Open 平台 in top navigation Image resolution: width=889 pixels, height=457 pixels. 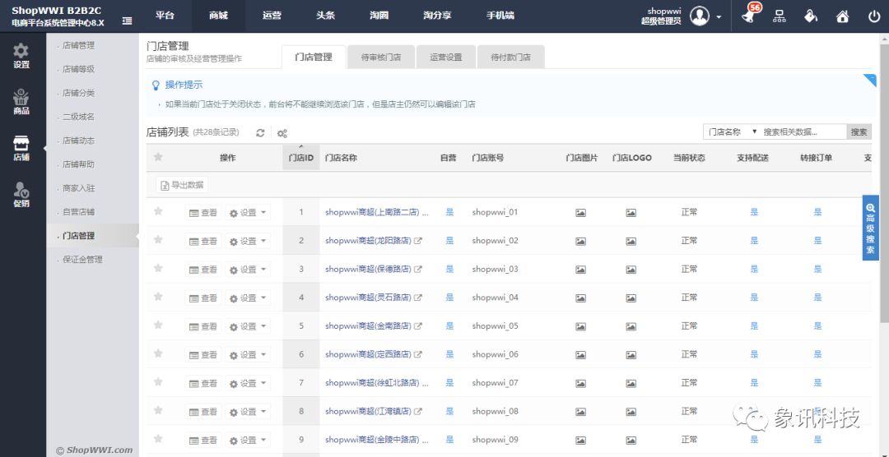165,16
